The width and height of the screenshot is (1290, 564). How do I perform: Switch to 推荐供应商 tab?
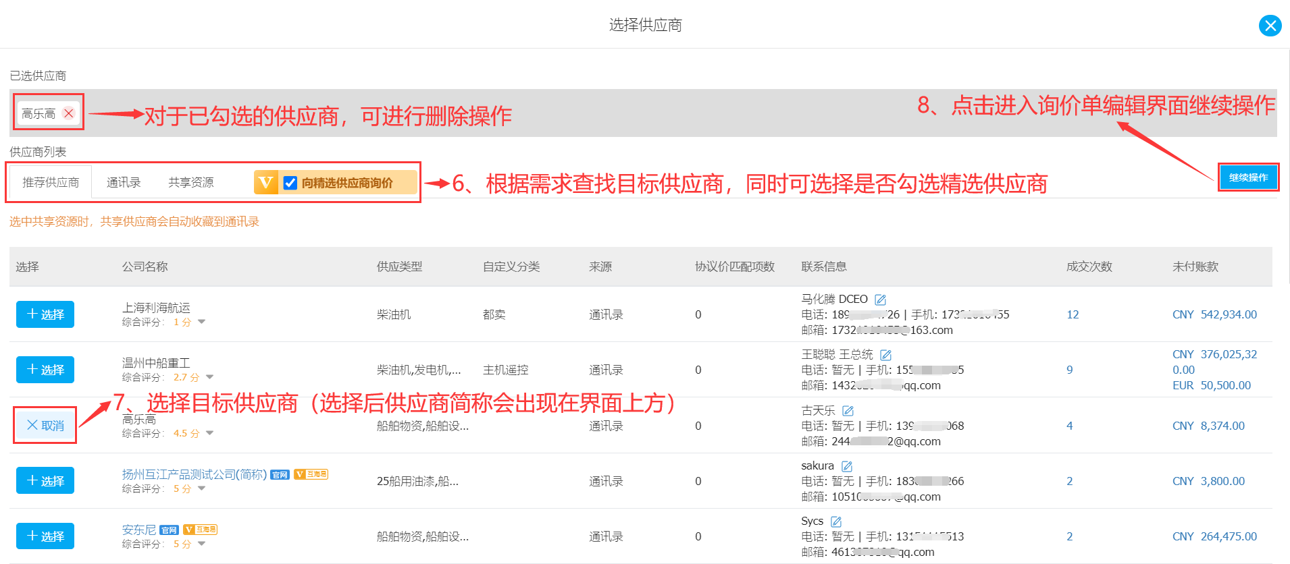51,182
